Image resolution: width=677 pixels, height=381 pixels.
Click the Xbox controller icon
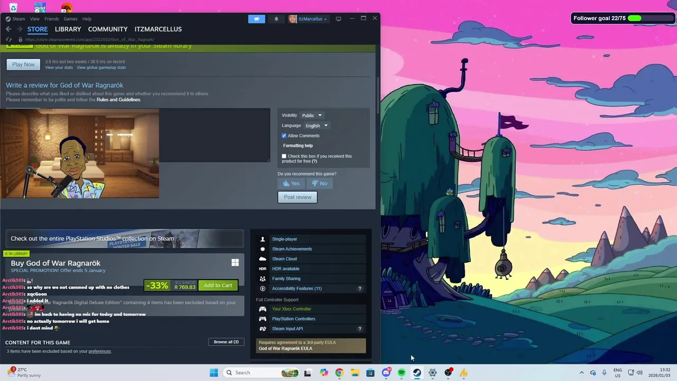262,309
